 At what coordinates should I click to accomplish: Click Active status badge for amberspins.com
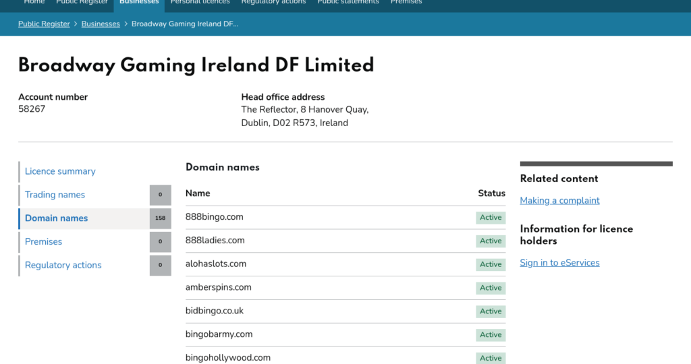(491, 288)
